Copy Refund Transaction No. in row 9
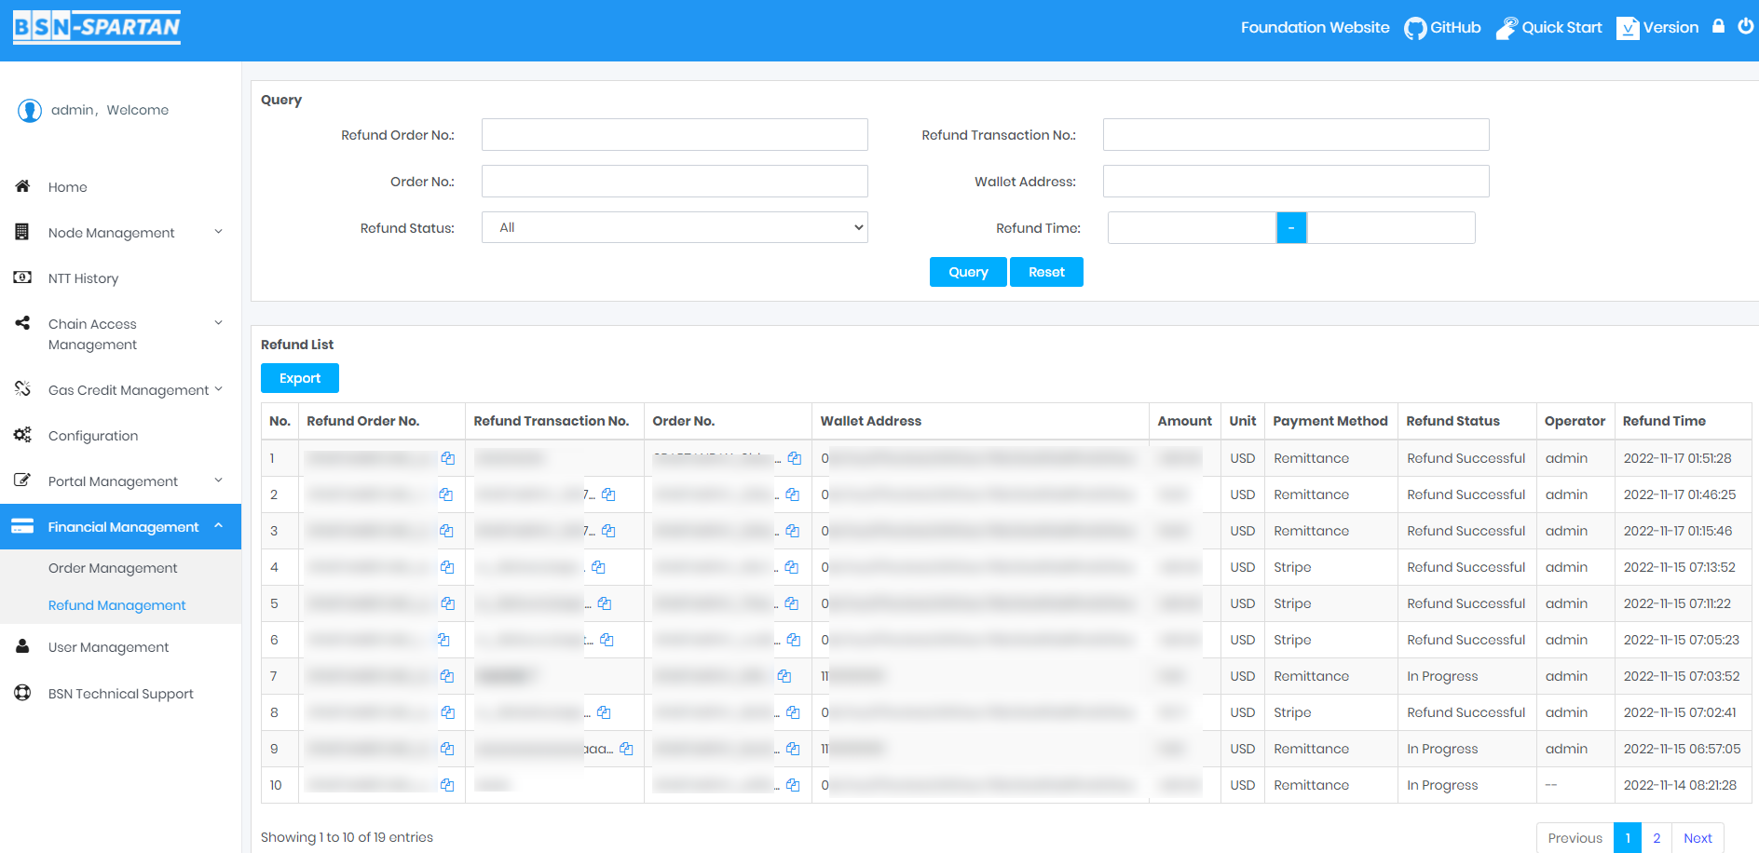Image resolution: width=1759 pixels, height=853 pixels. pyautogui.click(x=626, y=749)
